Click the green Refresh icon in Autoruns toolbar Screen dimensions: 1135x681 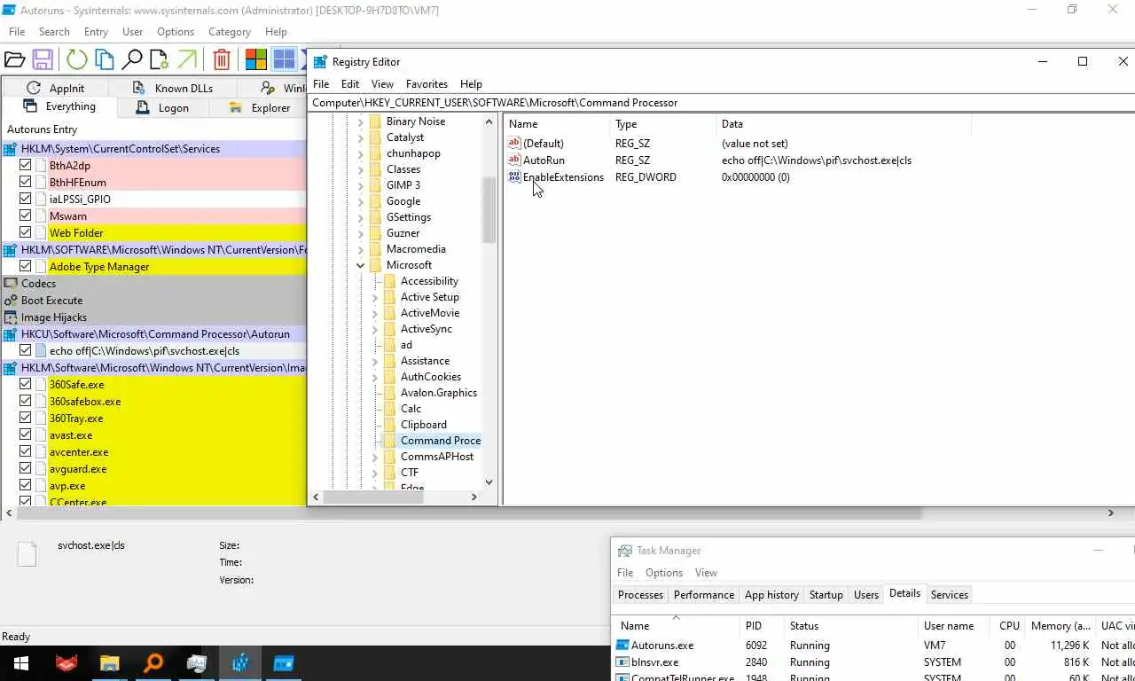tap(76, 59)
